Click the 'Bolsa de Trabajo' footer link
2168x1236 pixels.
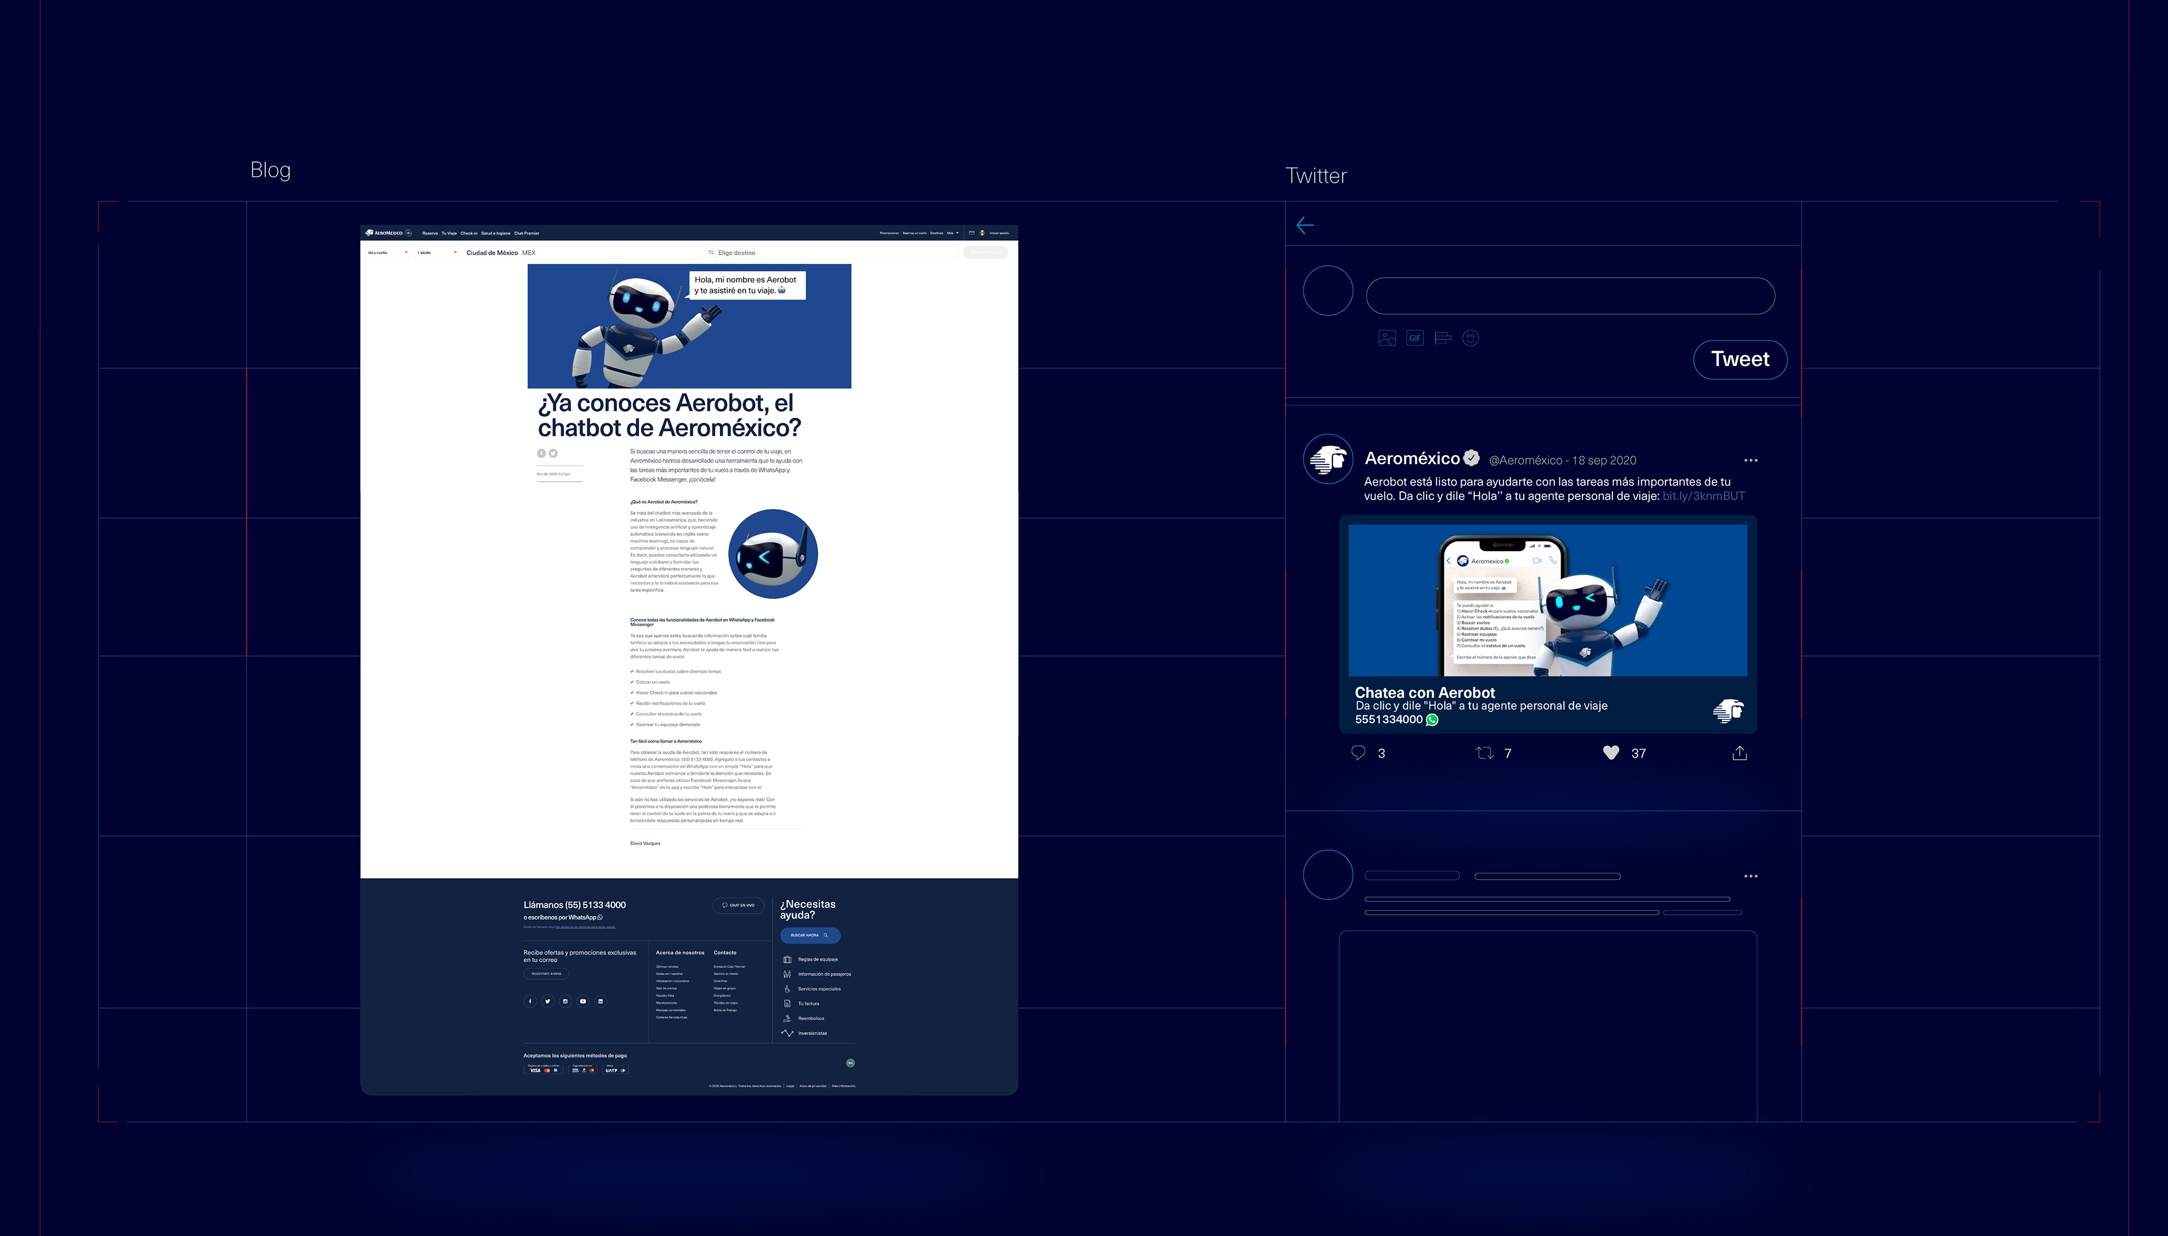pos(725,1010)
